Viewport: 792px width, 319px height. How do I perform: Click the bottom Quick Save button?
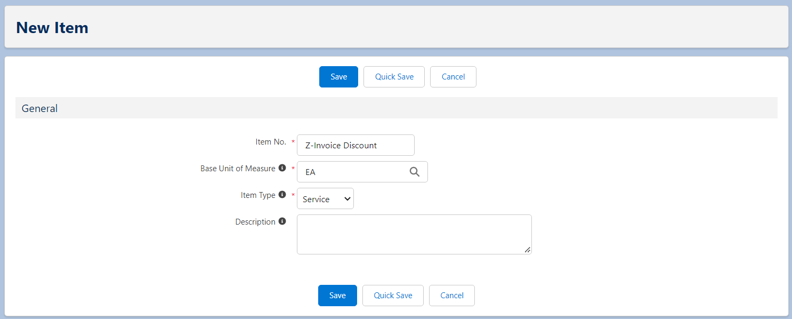393,296
